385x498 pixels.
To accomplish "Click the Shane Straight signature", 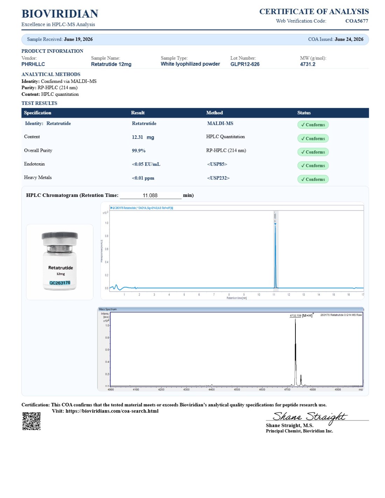I will click(x=309, y=417).
